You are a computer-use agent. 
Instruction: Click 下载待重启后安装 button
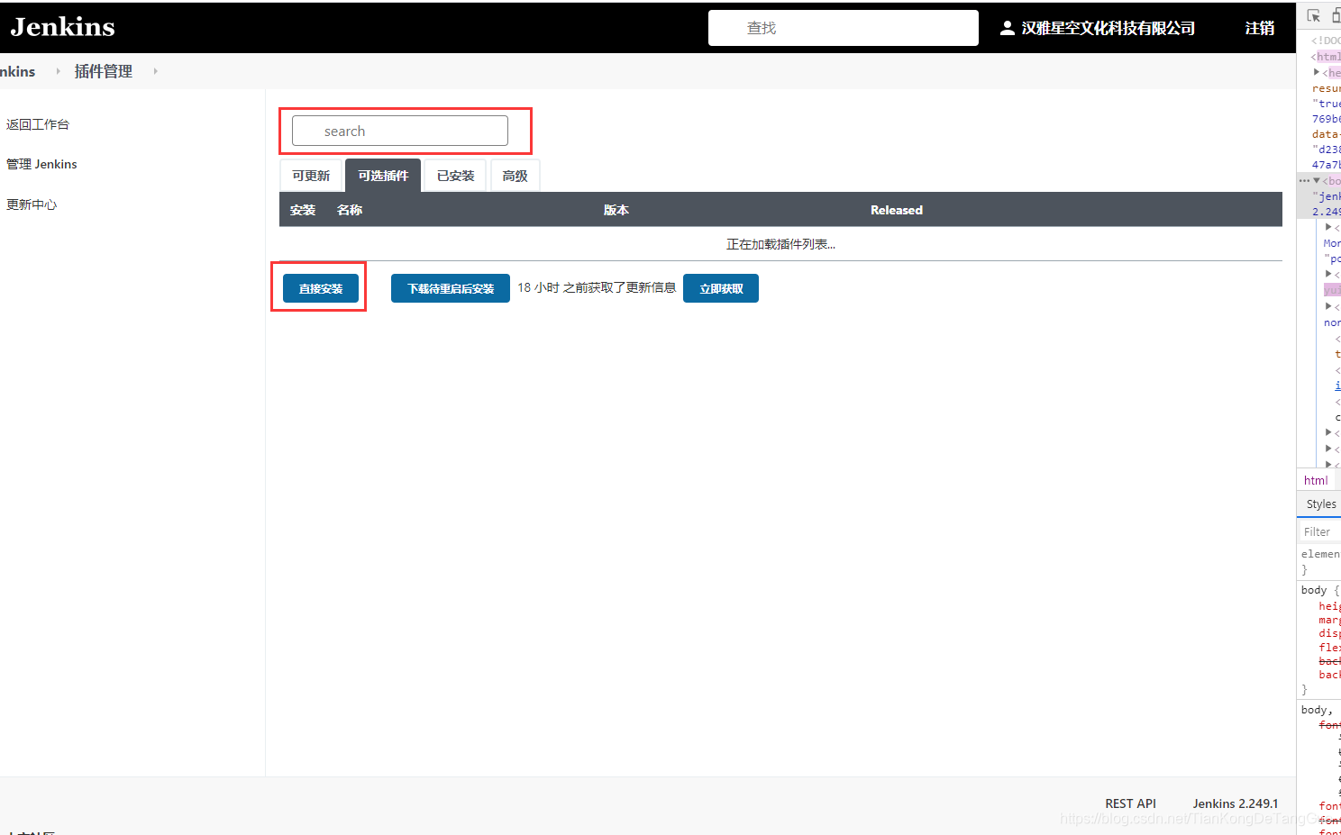(451, 288)
